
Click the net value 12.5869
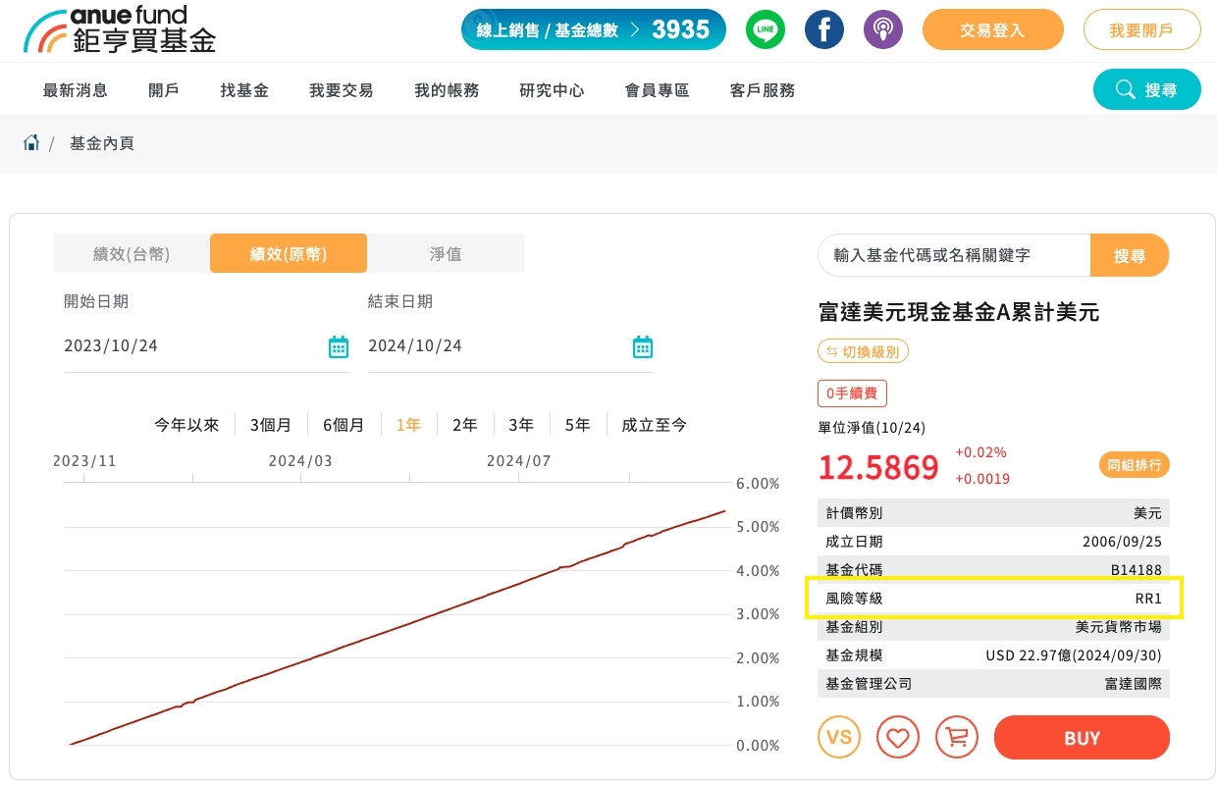click(878, 467)
